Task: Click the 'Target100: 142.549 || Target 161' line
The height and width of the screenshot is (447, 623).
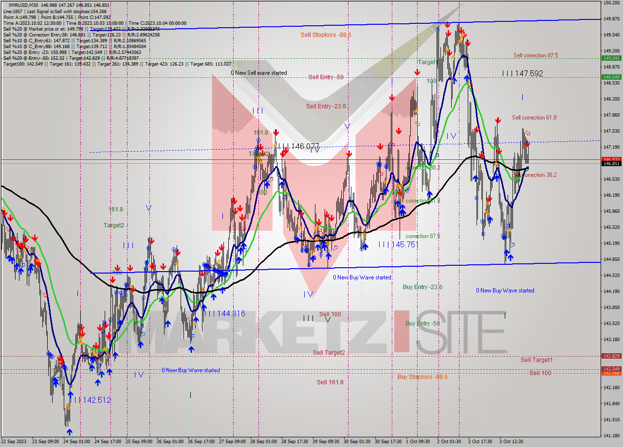Action: point(117,64)
